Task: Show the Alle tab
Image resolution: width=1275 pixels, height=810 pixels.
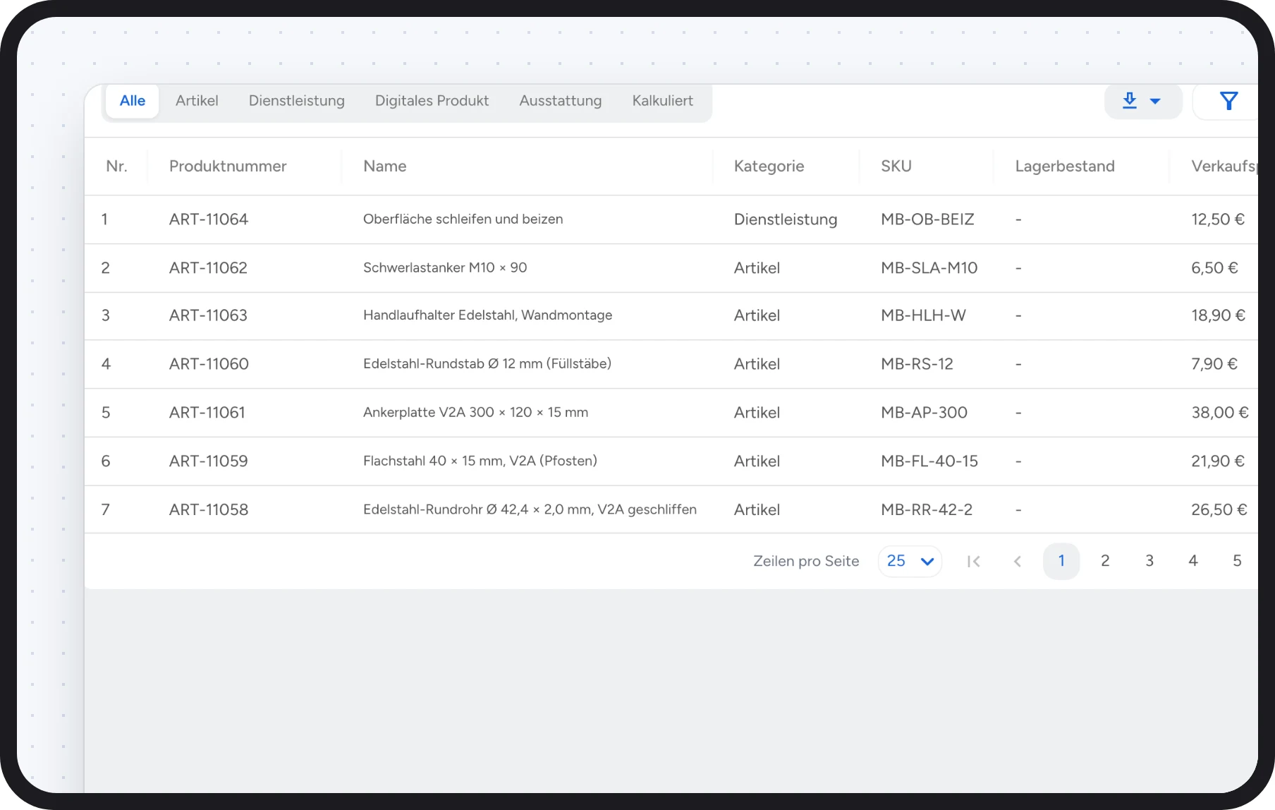Action: coord(133,101)
